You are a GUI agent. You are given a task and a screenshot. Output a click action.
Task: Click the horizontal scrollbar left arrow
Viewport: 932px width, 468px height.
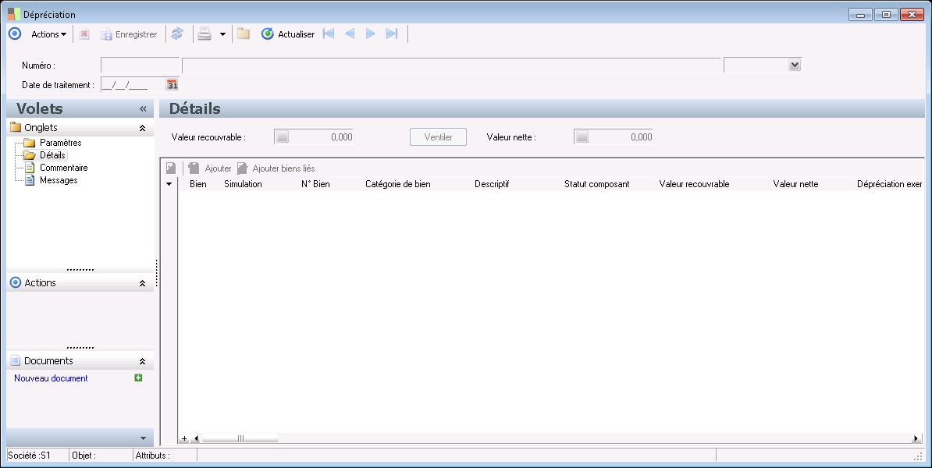pos(197,439)
